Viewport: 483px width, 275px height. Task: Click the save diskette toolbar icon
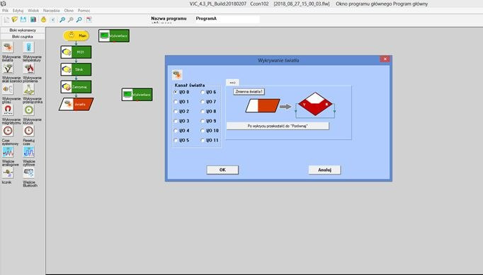(23, 20)
